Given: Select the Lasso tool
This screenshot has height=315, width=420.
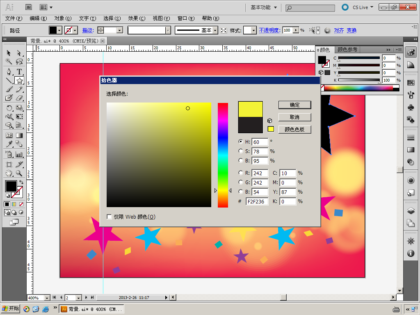Looking at the screenshot, I should click(x=19, y=62).
